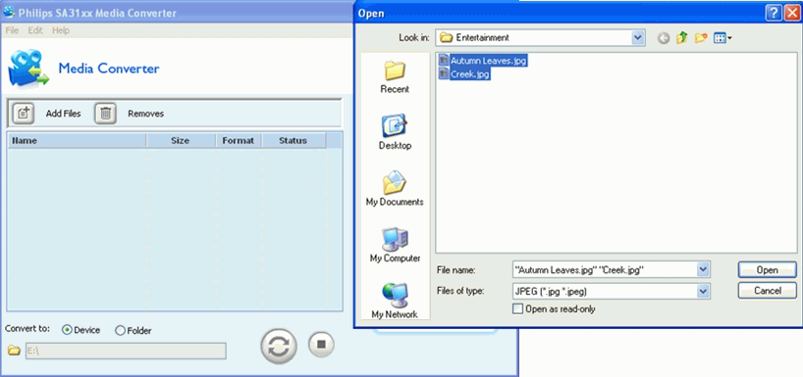Screen dimensions: 803x377
Task: Jump to Desktop in the places bar
Action: tap(395, 132)
